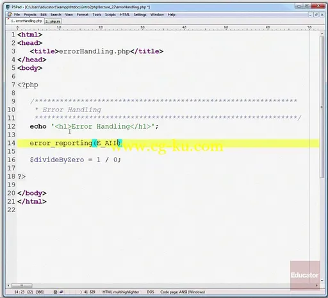
Task: Open the Settings menu
Action: [x=140, y=15]
